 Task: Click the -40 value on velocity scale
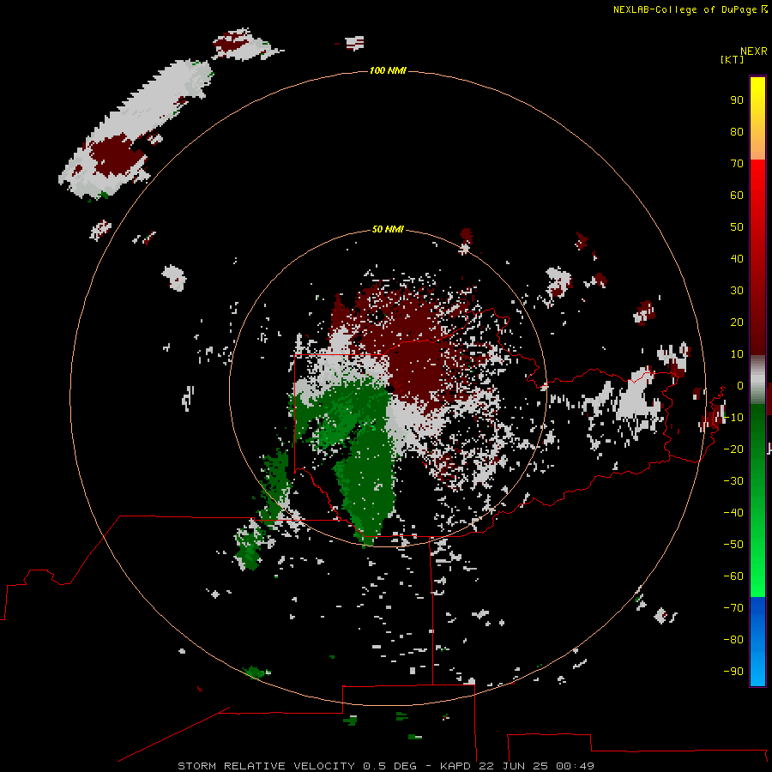click(x=733, y=513)
